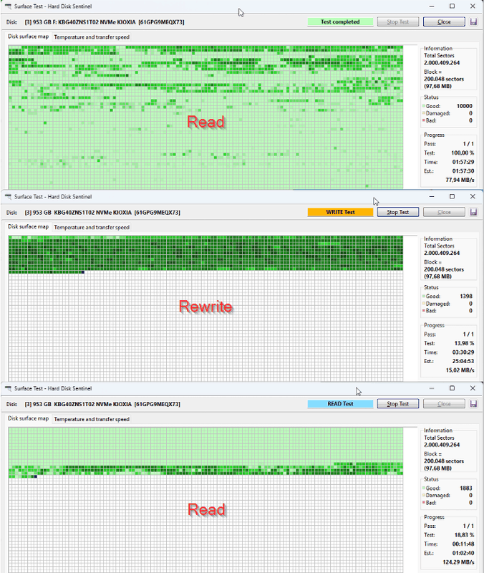The height and width of the screenshot is (573, 484).
Task: Click the Good count 10000
Action: tap(464, 106)
